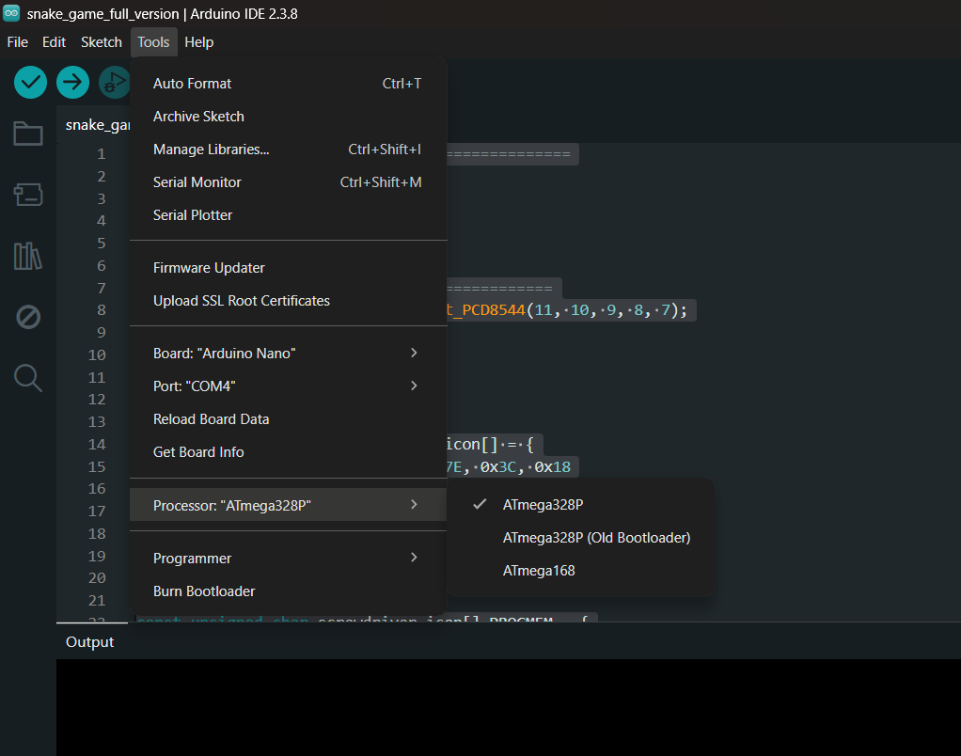961x756 pixels.
Task: Run Auto Format from Tools menu
Action: [x=288, y=84]
